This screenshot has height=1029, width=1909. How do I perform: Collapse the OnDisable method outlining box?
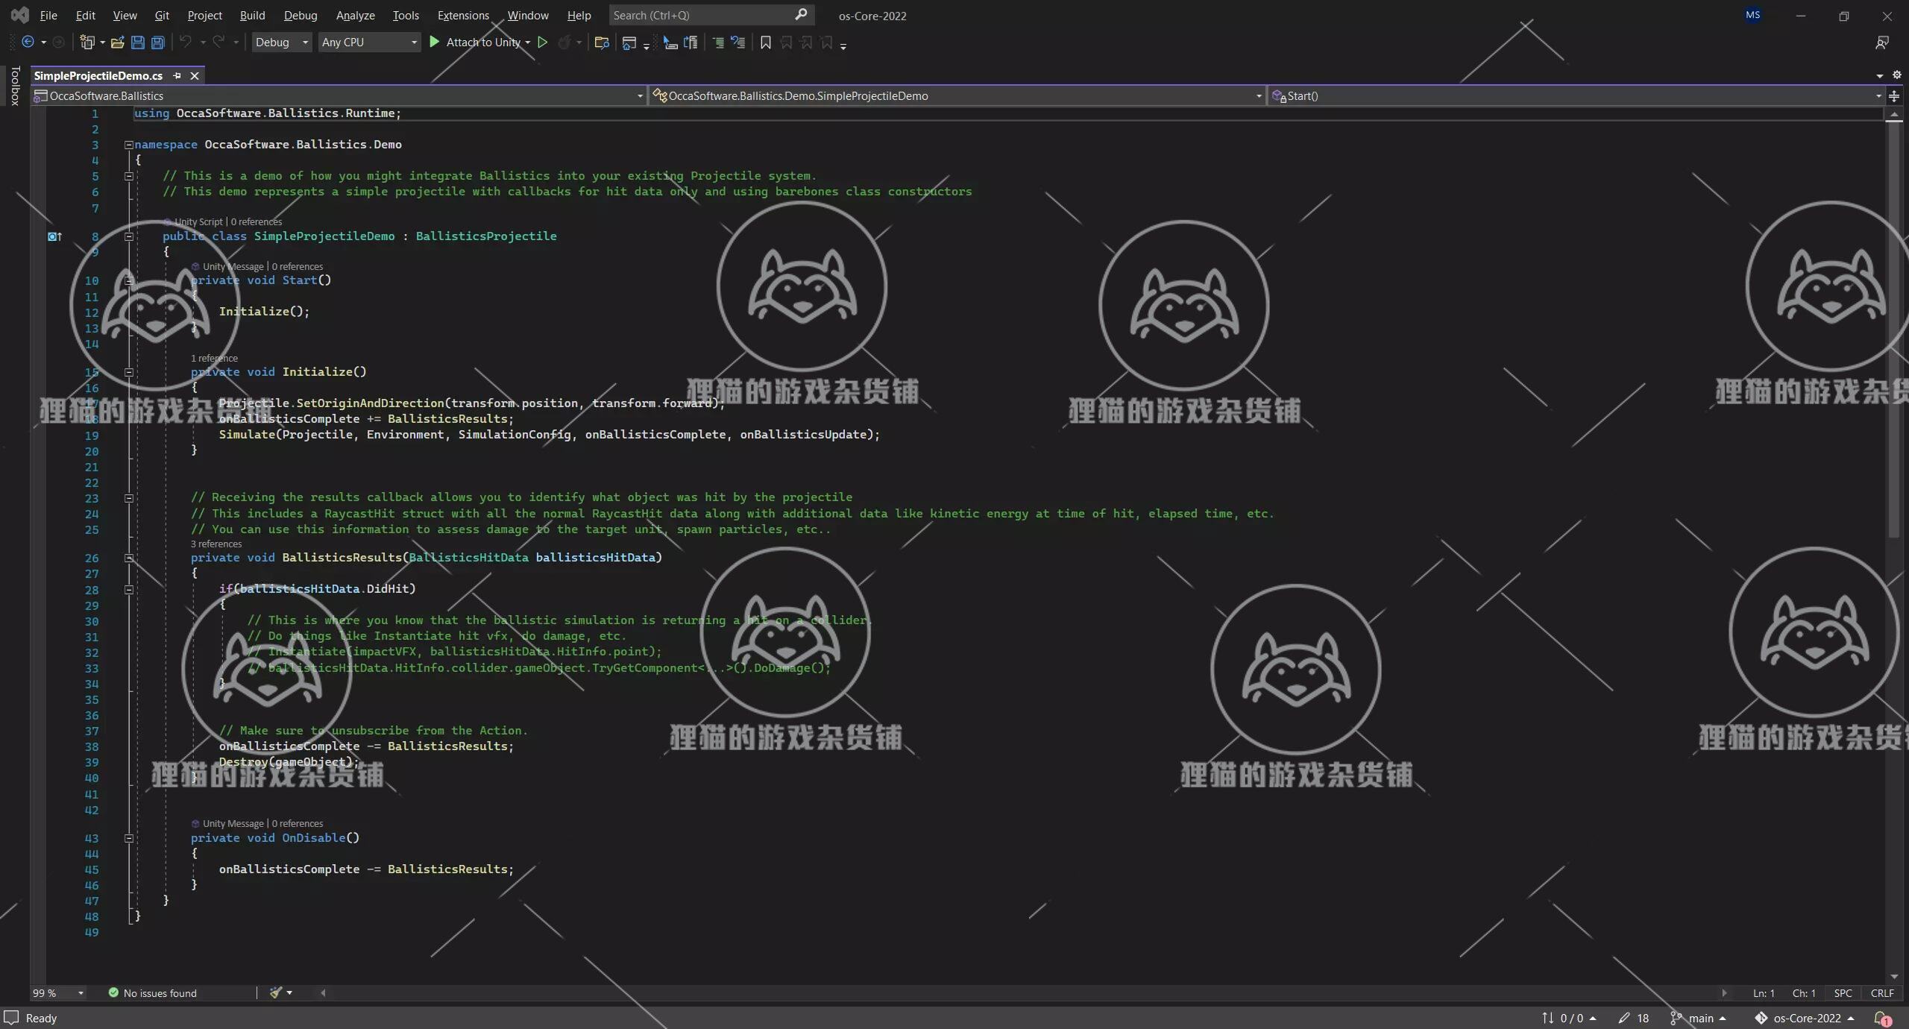tap(128, 838)
